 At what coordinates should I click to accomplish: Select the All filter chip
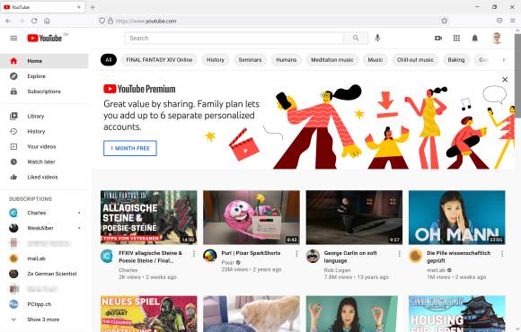click(109, 60)
